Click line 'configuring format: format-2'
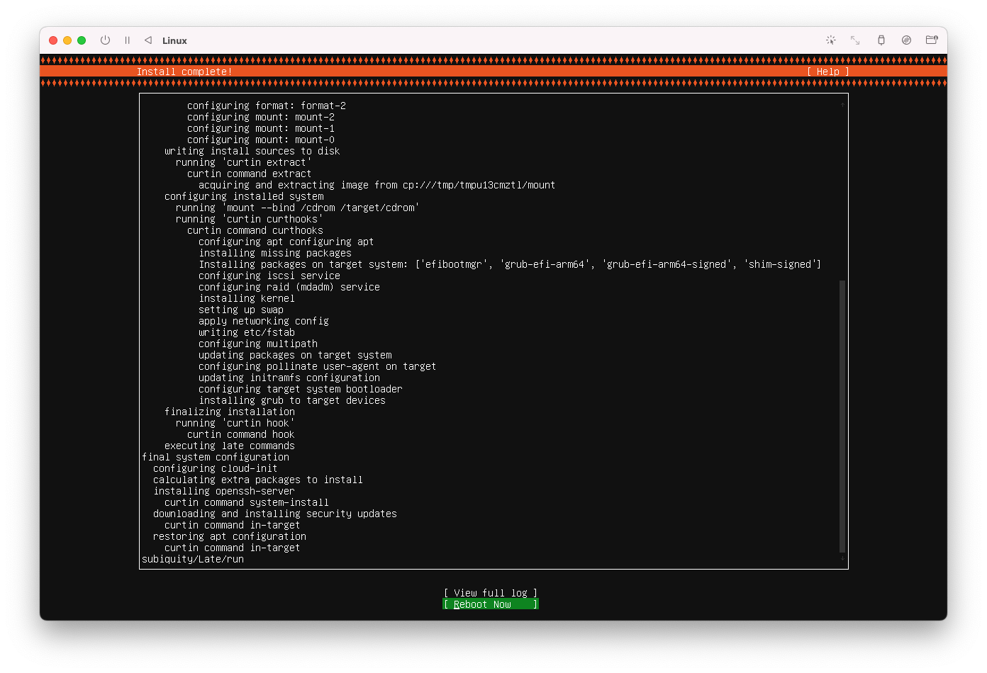 click(x=267, y=106)
